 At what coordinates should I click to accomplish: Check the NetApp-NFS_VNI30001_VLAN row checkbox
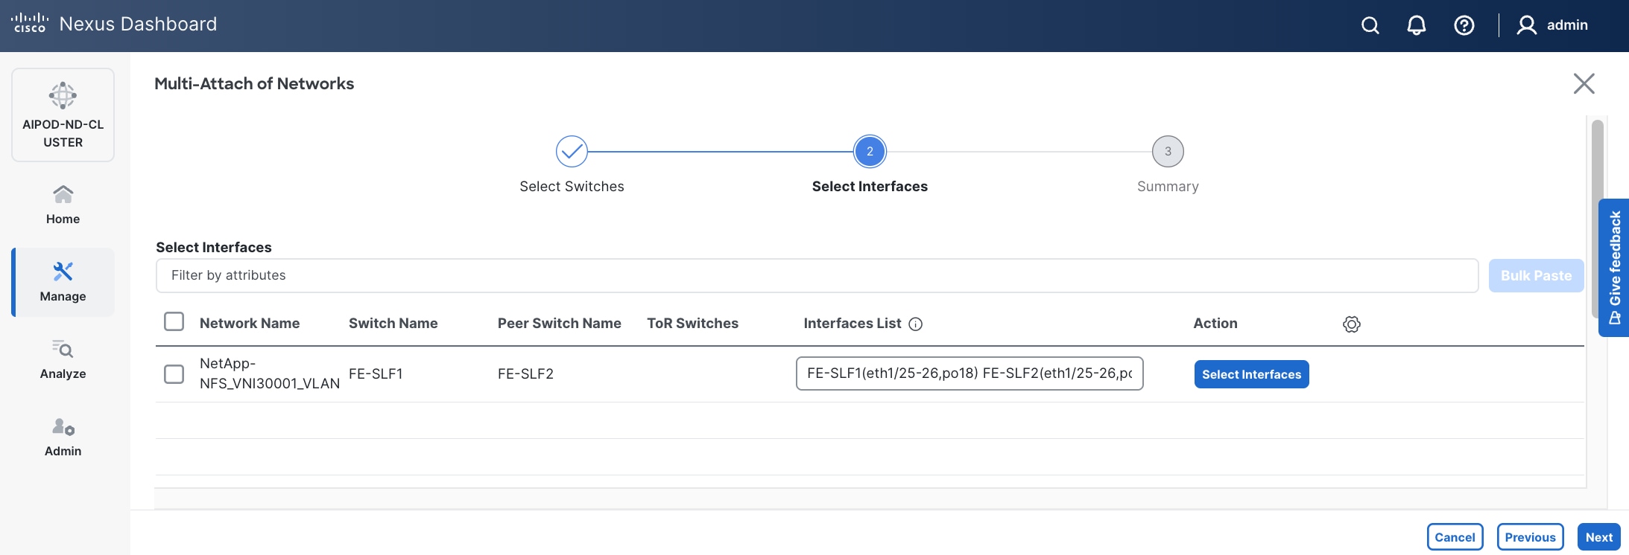174,373
